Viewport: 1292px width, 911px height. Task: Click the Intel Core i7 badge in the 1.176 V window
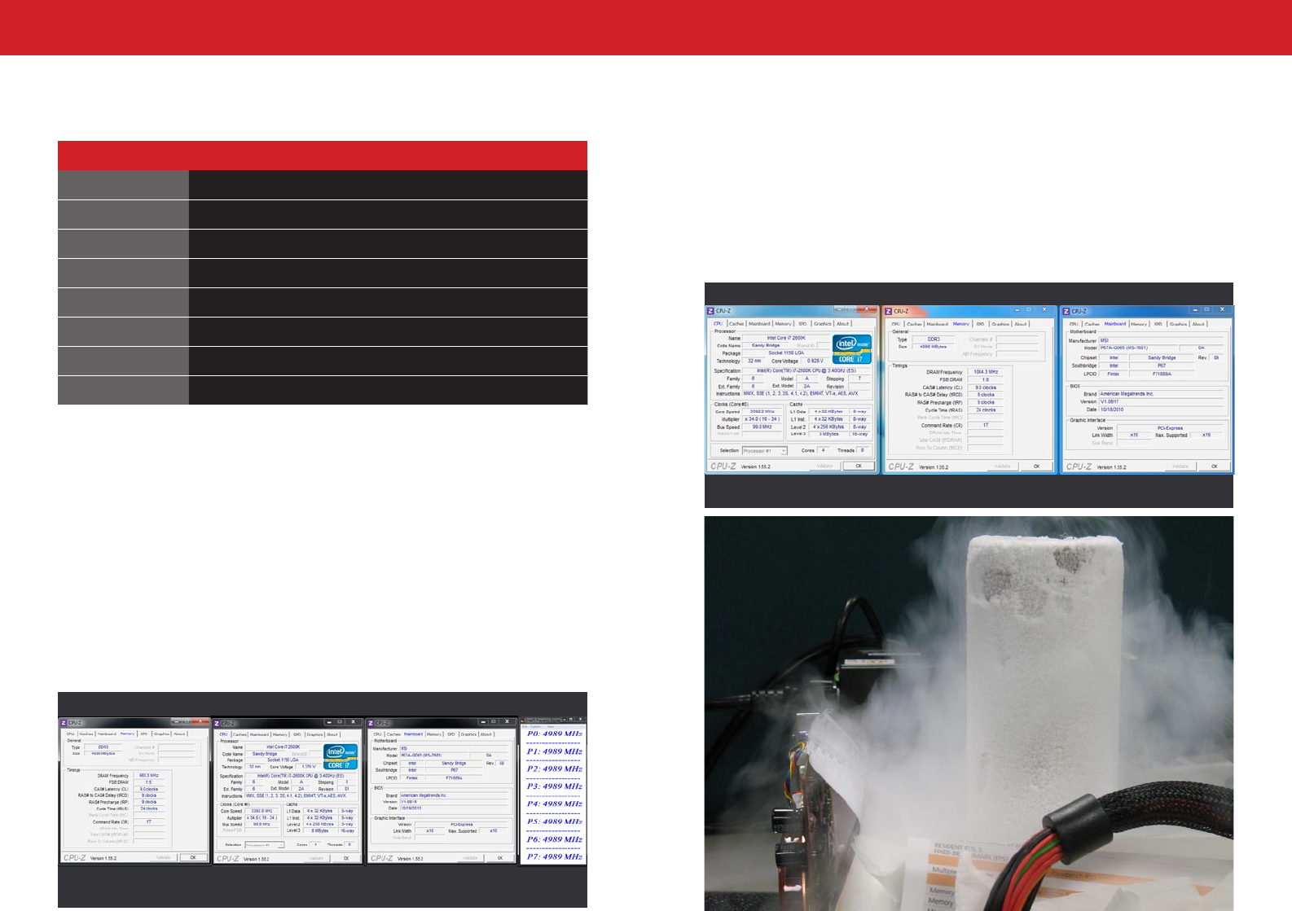click(340, 756)
